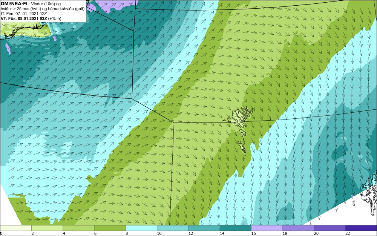Click the 20–22 m/s legend swatch
This screenshot has height=236, width=377.
(x=329, y=228)
